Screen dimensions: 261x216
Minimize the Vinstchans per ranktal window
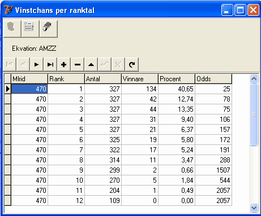pyautogui.click(x=227, y=10)
